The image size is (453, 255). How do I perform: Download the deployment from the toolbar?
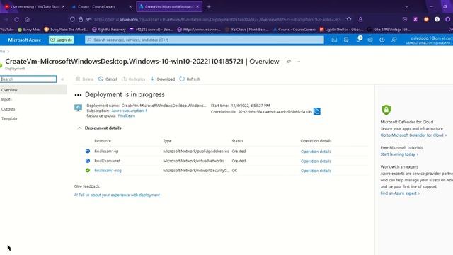pyautogui.click(x=162, y=79)
